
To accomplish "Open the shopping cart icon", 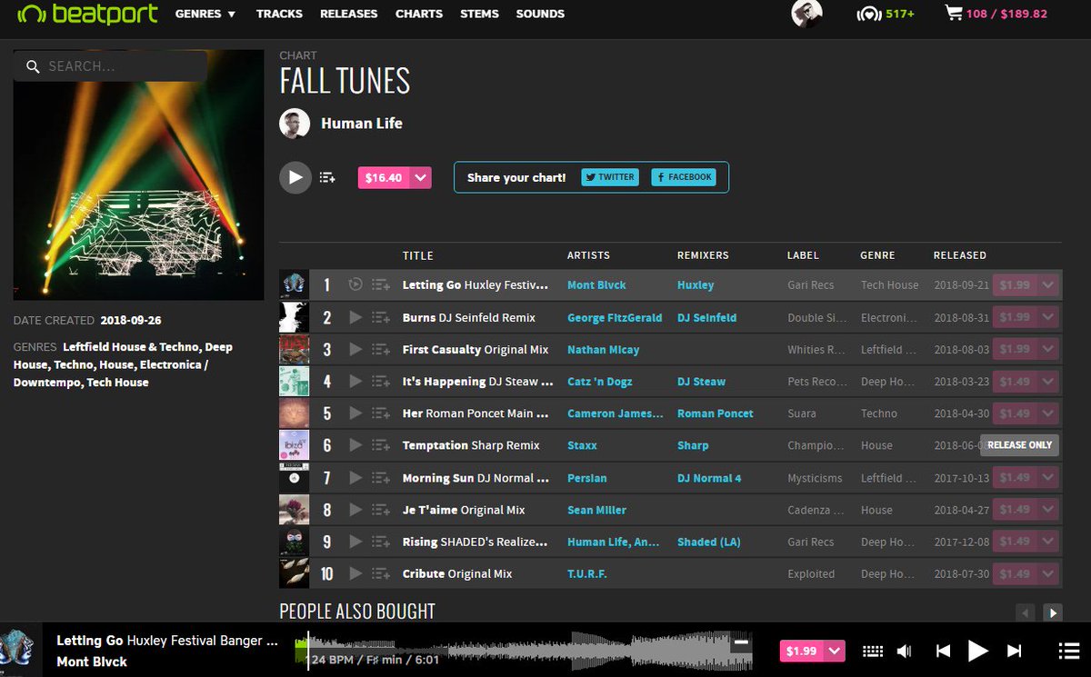I will tap(953, 14).
